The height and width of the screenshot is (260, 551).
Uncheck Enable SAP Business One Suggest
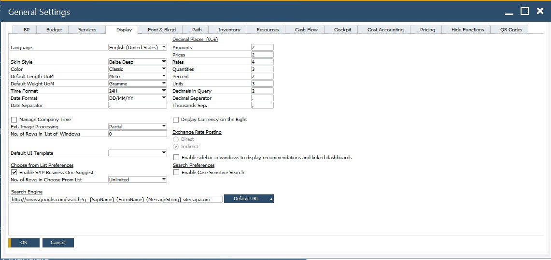[14, 172]
